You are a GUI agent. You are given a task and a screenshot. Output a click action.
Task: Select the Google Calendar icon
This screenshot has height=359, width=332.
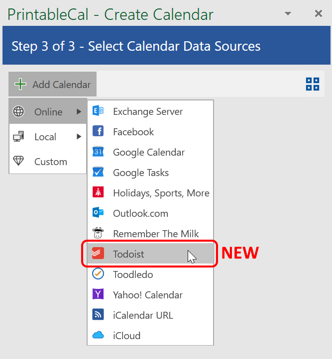pyautogui.click(x=98, y=152)
